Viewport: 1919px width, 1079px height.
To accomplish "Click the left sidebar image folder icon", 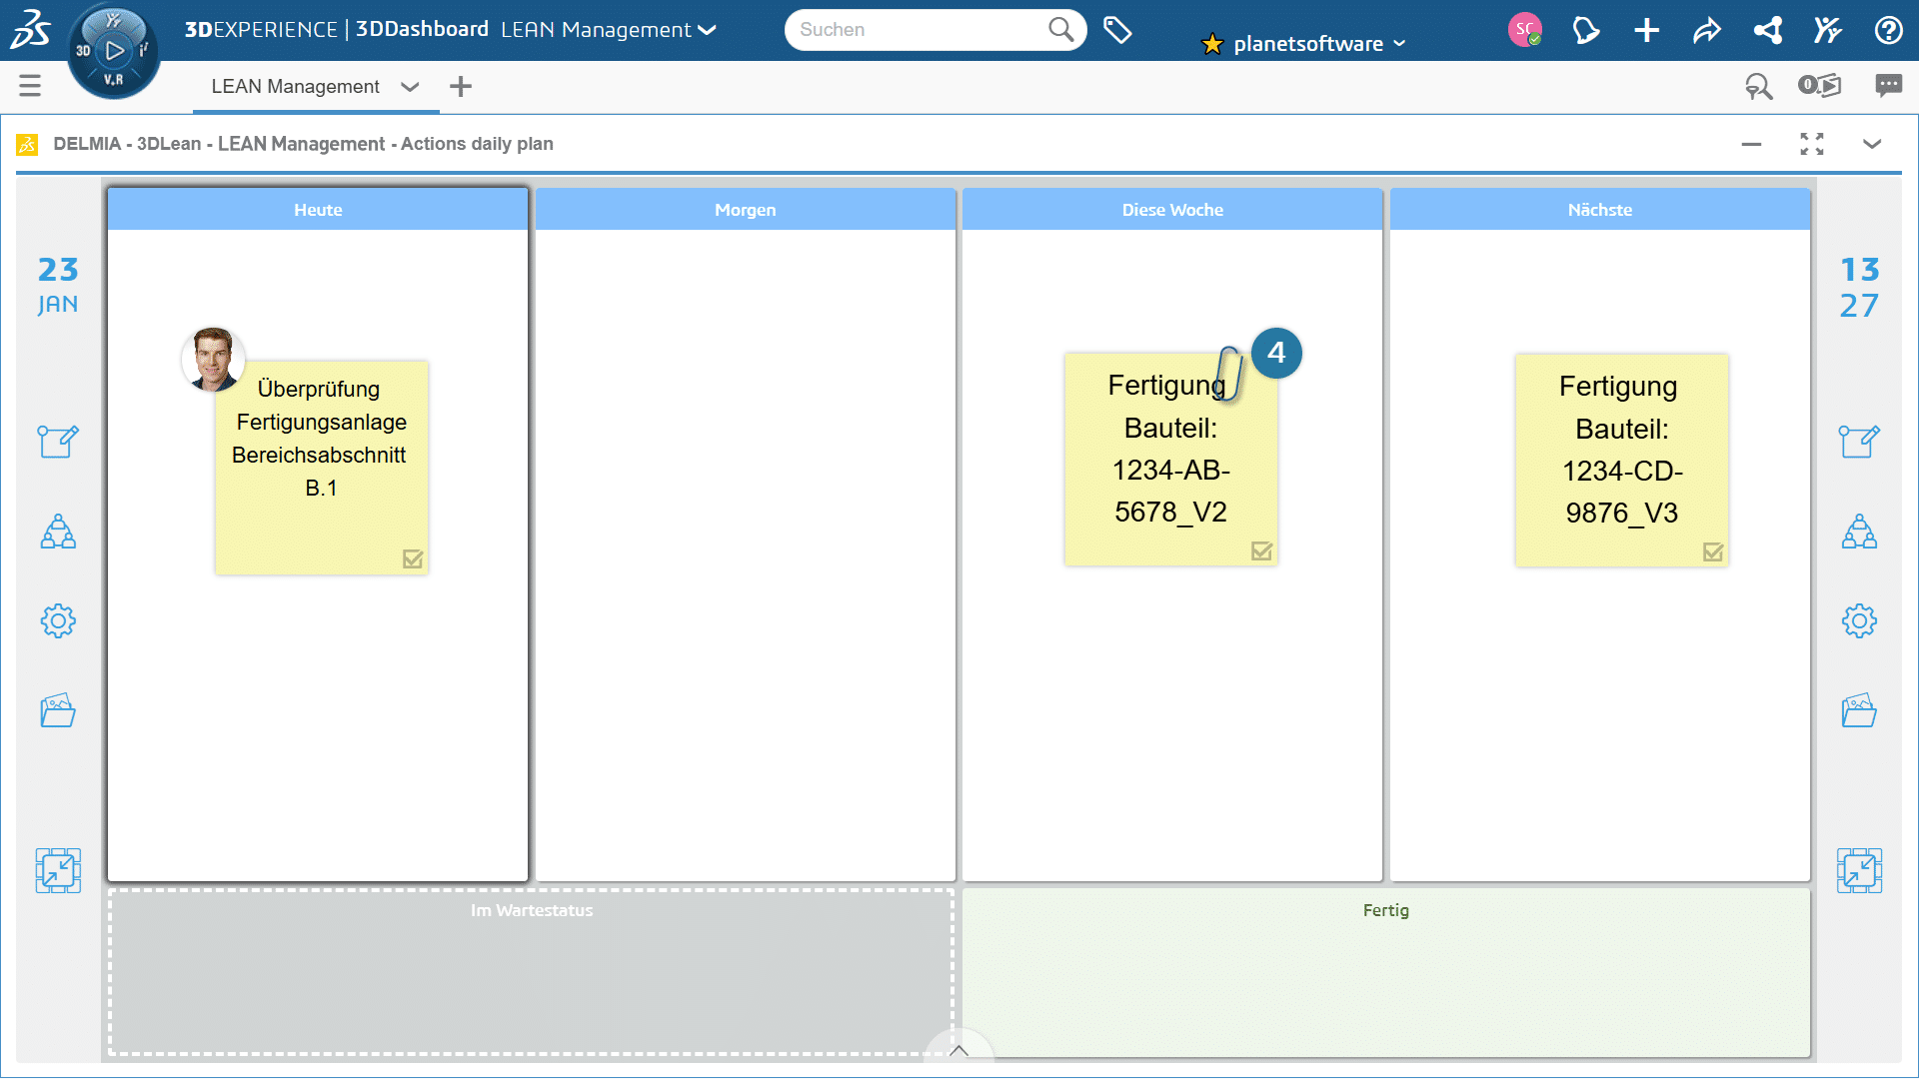I will (58, 710).
